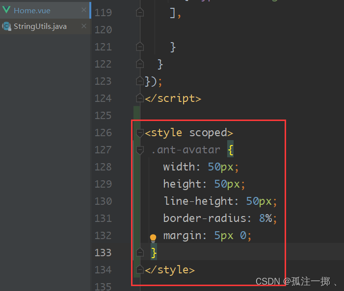The width and height of the screenshot is (344, 291).
Task: Switch to the StringUtils.java tab
Action: click(x=45, y=26)
